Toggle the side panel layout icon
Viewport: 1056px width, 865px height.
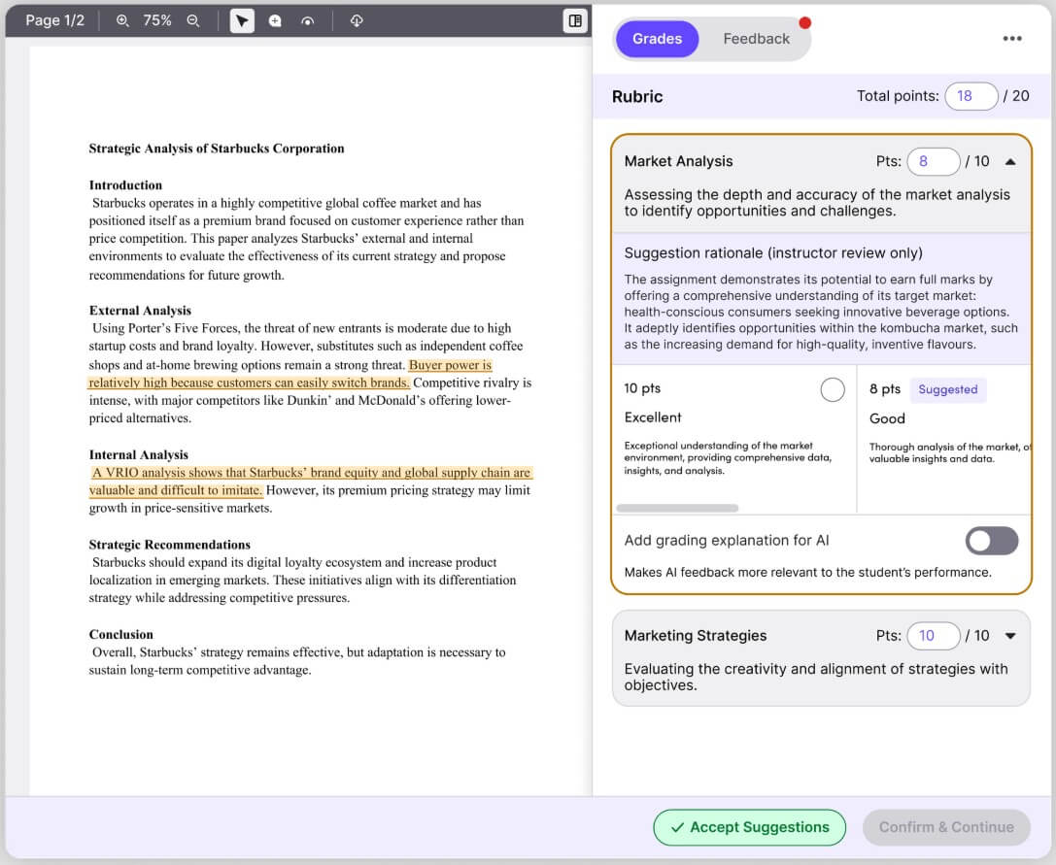[575, 20]
